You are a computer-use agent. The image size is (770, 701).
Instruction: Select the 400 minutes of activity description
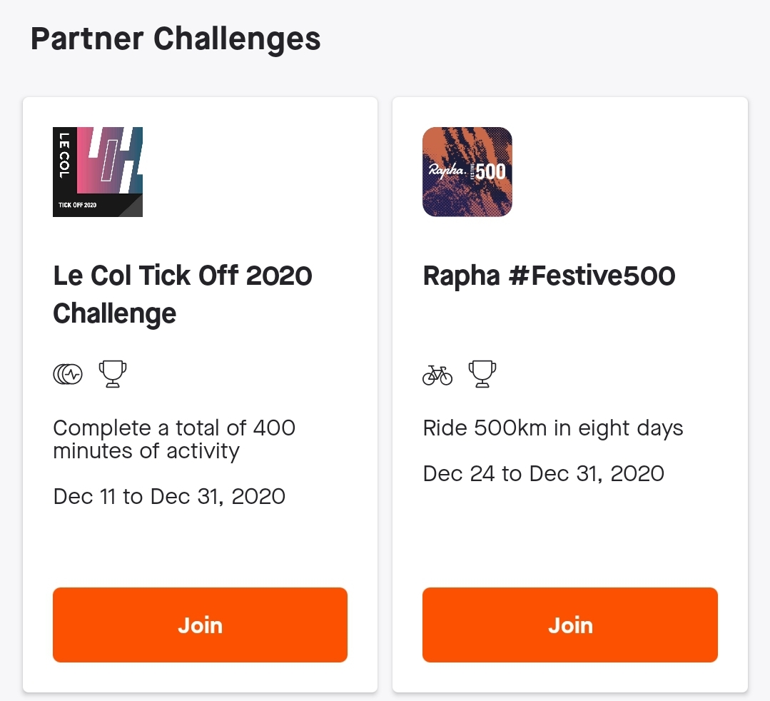click(x=174, y=439)
